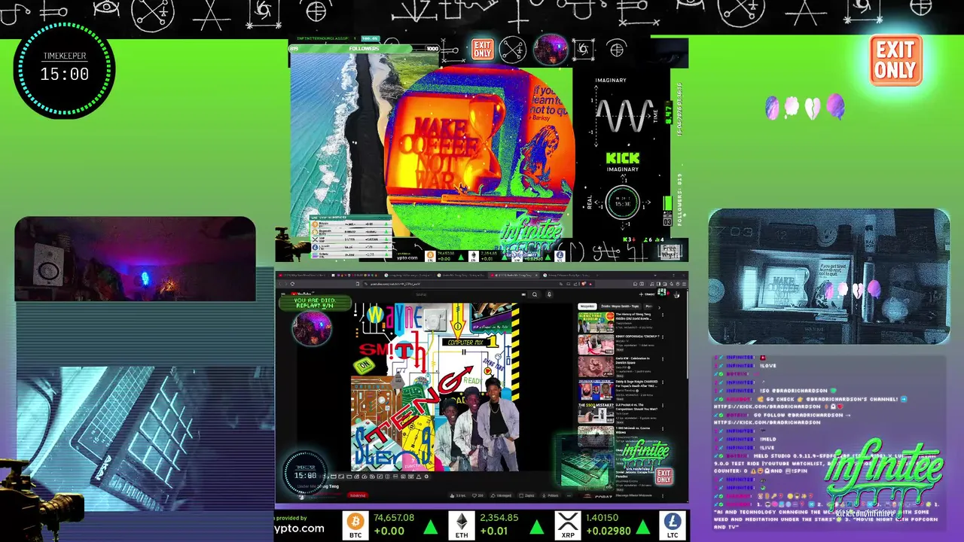Open YouTube account avatar menu
964x542 pixels.
pyautogui.click(x=676, y=294)
